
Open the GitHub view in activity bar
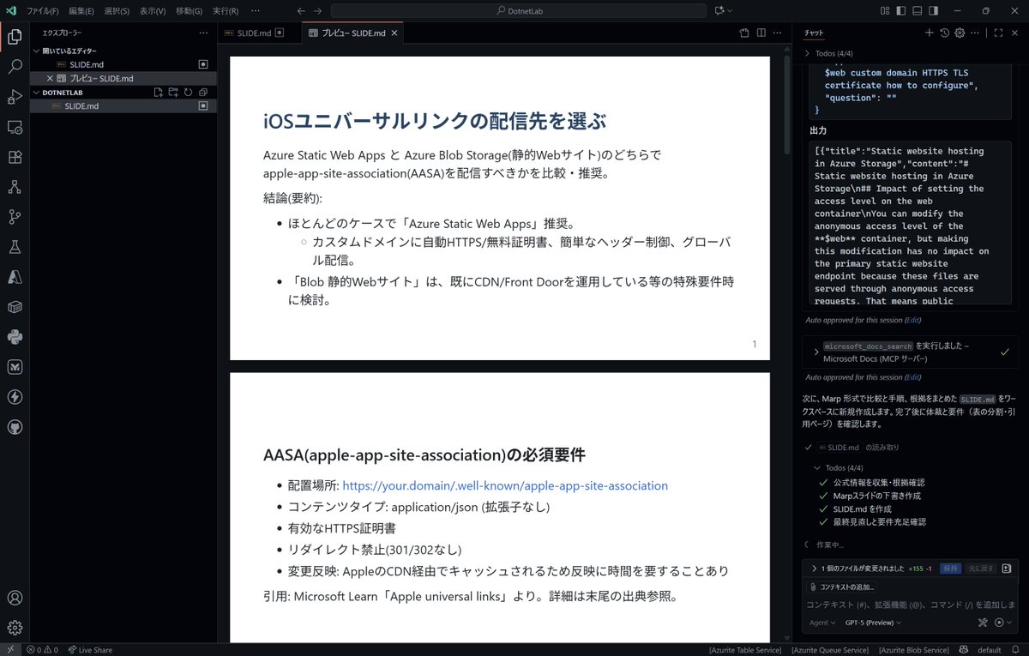tap(15, 426)
